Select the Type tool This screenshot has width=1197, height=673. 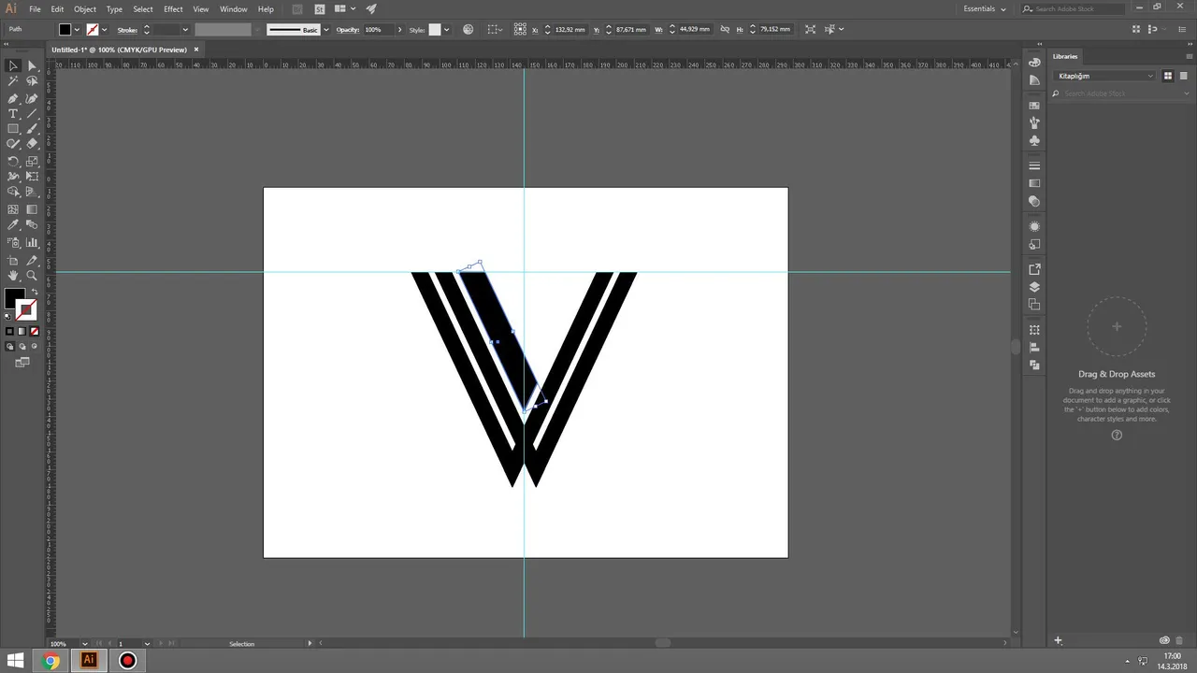(13, 113)
